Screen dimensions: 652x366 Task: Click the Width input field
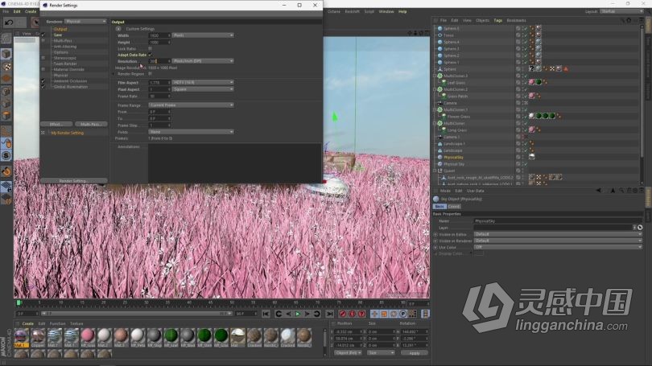point(159,35)
